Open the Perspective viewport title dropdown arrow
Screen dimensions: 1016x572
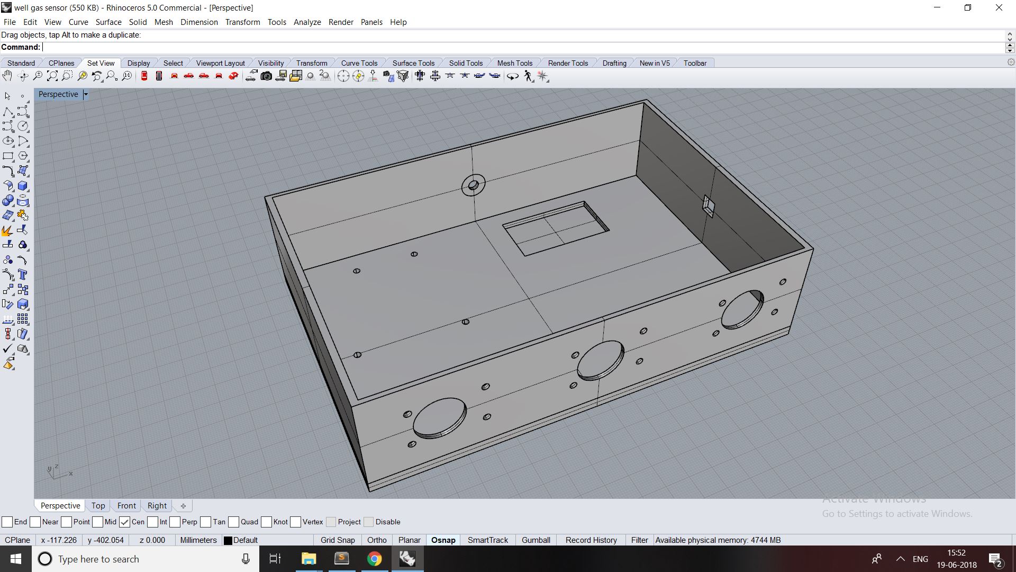pos(86,94)
